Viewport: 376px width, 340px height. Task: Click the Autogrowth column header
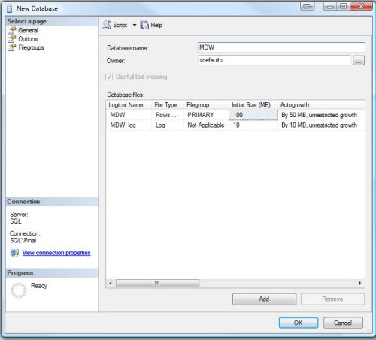[321, 105]
